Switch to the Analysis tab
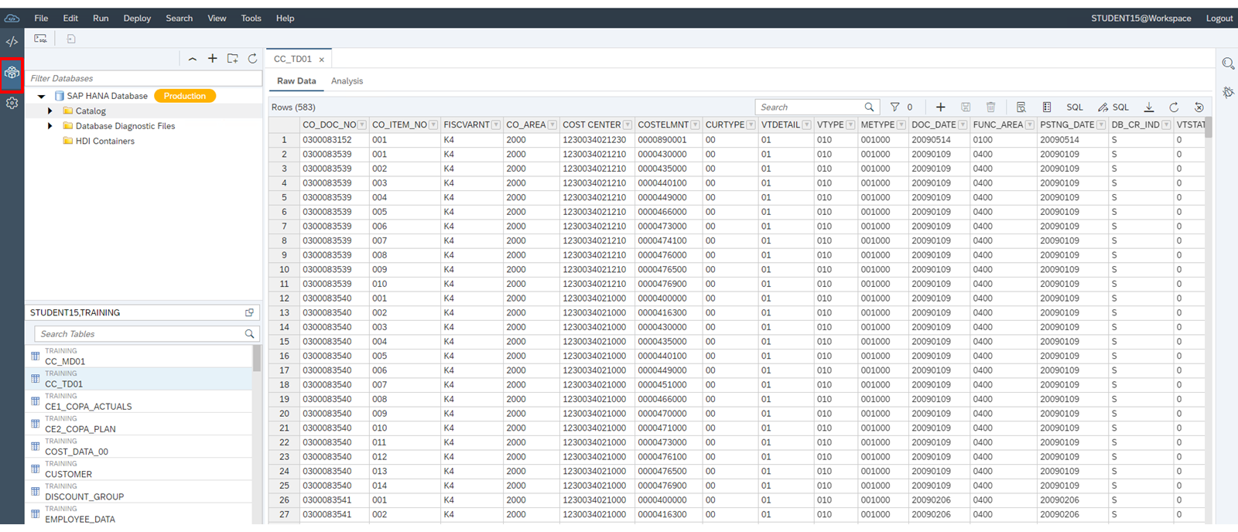Image resolution: width=1238 pixels, height=532 pixels. [x=347, y=81]
